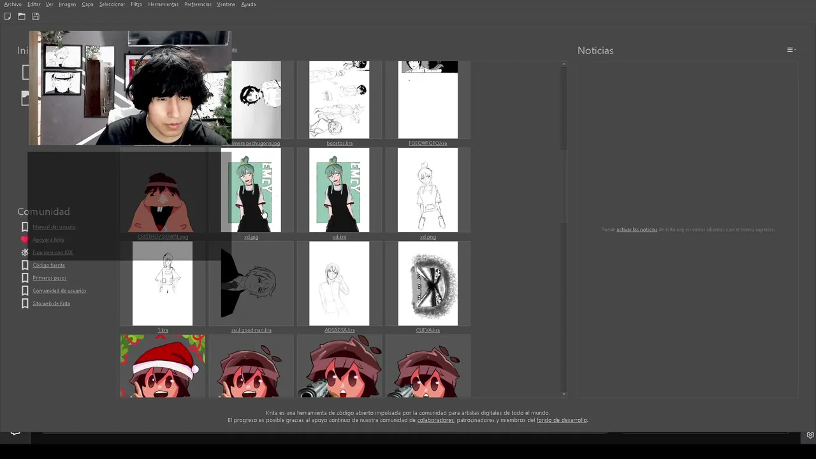Click bookmark icon beside Código fuente
This screenshot has width=816, height=459.
(25, 265)
